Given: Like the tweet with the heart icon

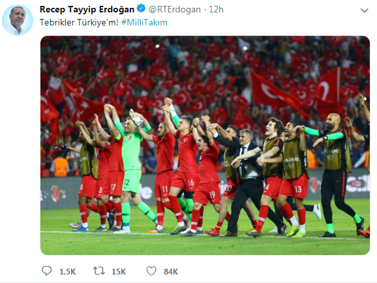Looking at the screenshot, I should 151,271.
